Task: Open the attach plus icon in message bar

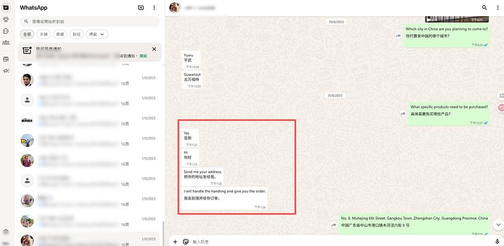Action: coord(175,241)
